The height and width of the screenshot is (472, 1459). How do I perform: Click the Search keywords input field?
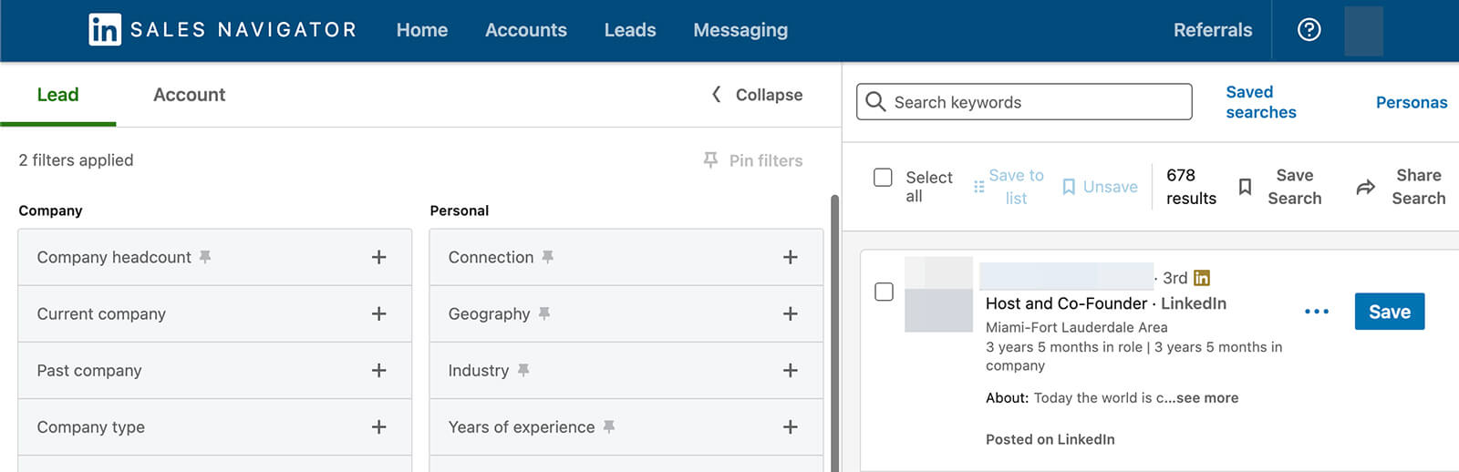pos(1024,102)
